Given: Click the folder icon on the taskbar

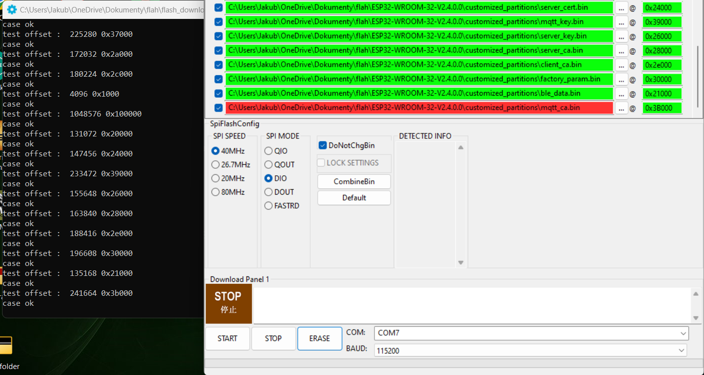Looking at the screenshot, I should [x=7, y=345].
